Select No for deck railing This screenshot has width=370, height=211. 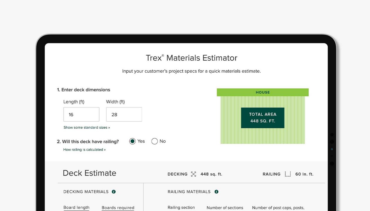tap(154, 141)
